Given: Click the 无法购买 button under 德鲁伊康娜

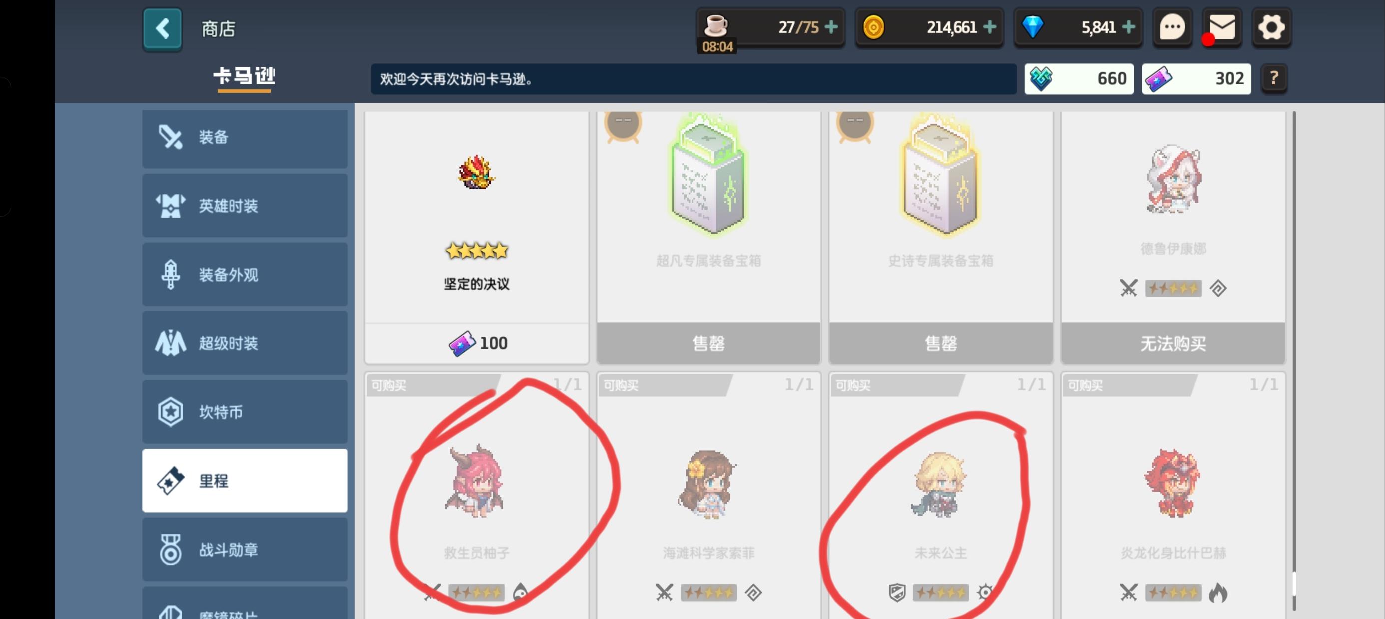Looking at the screenshot, I should pyautogui.click(x=1173, y=343).
